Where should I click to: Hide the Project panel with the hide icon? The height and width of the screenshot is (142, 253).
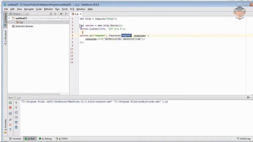66,14
